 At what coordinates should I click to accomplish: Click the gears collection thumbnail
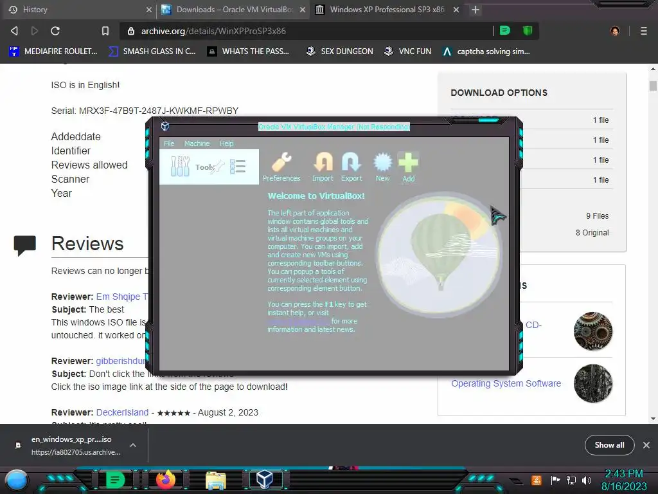coord(593,331)
